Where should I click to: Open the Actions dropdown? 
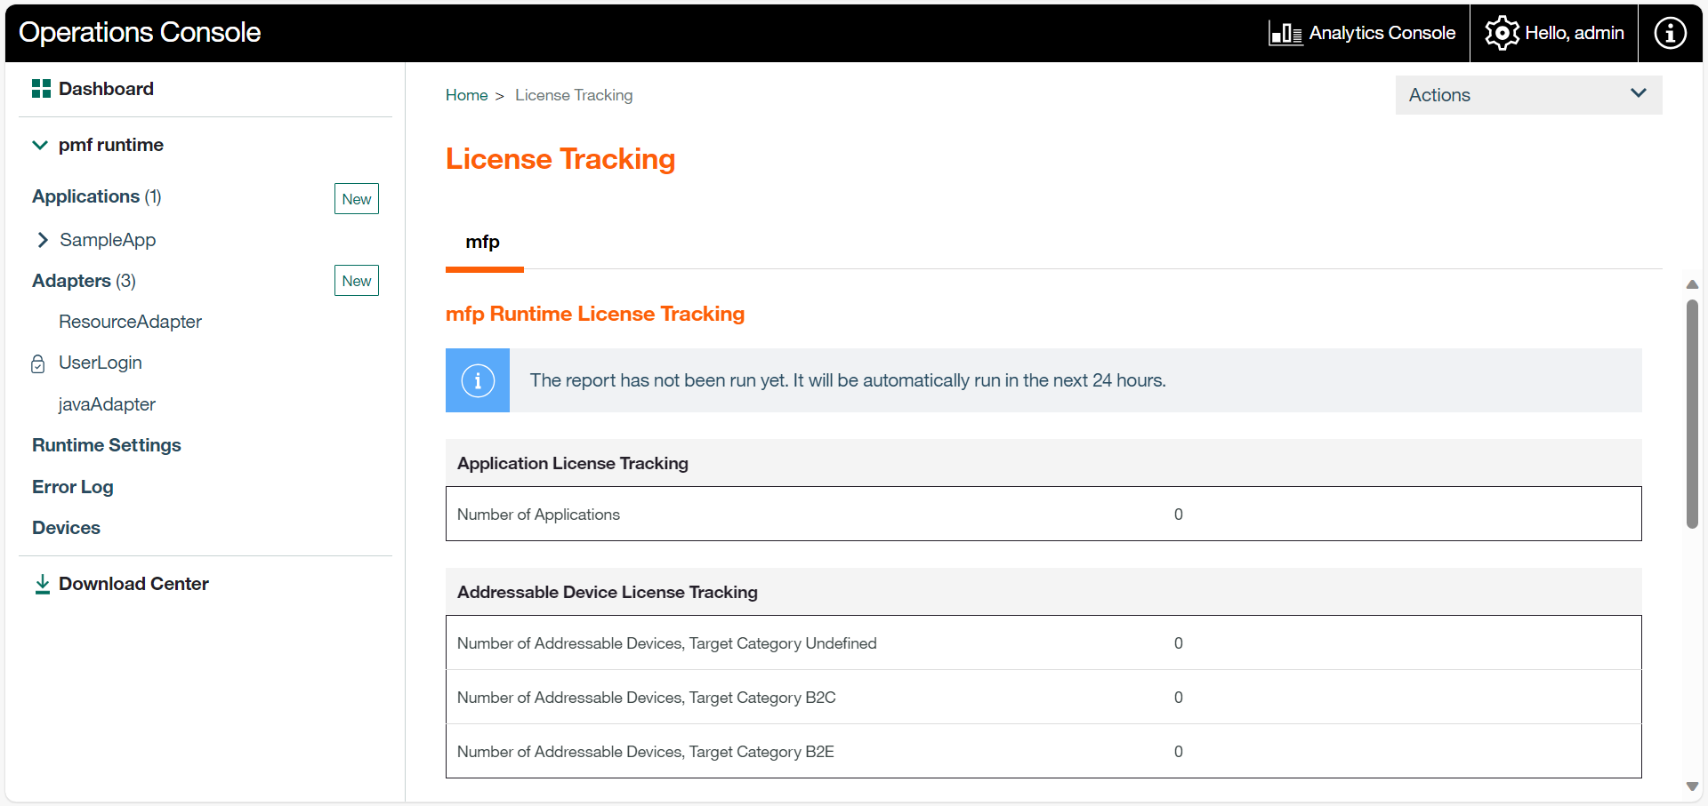pos(1527,94)
